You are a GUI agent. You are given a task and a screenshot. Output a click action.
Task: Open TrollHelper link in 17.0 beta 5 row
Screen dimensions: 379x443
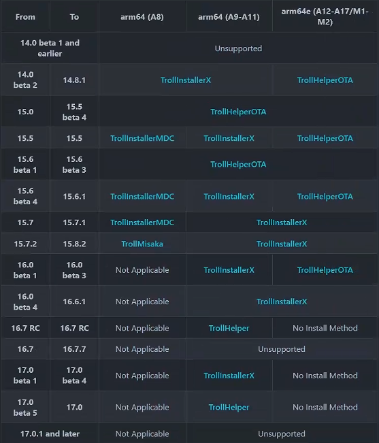tap(229, 407)
